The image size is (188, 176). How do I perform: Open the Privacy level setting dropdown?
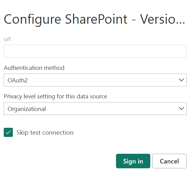(x=95, y=109)
